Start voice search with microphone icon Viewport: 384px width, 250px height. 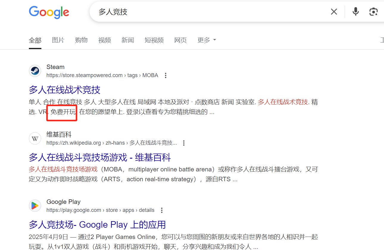pos(355,12)
